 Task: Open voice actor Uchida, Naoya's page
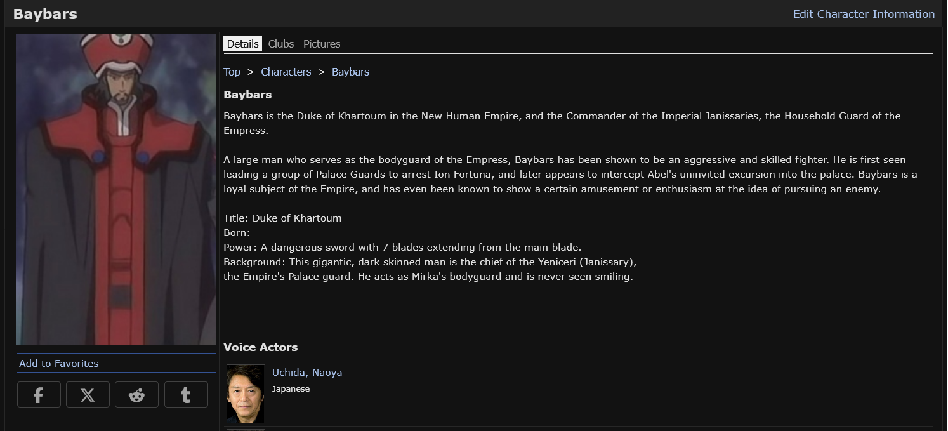307,372
